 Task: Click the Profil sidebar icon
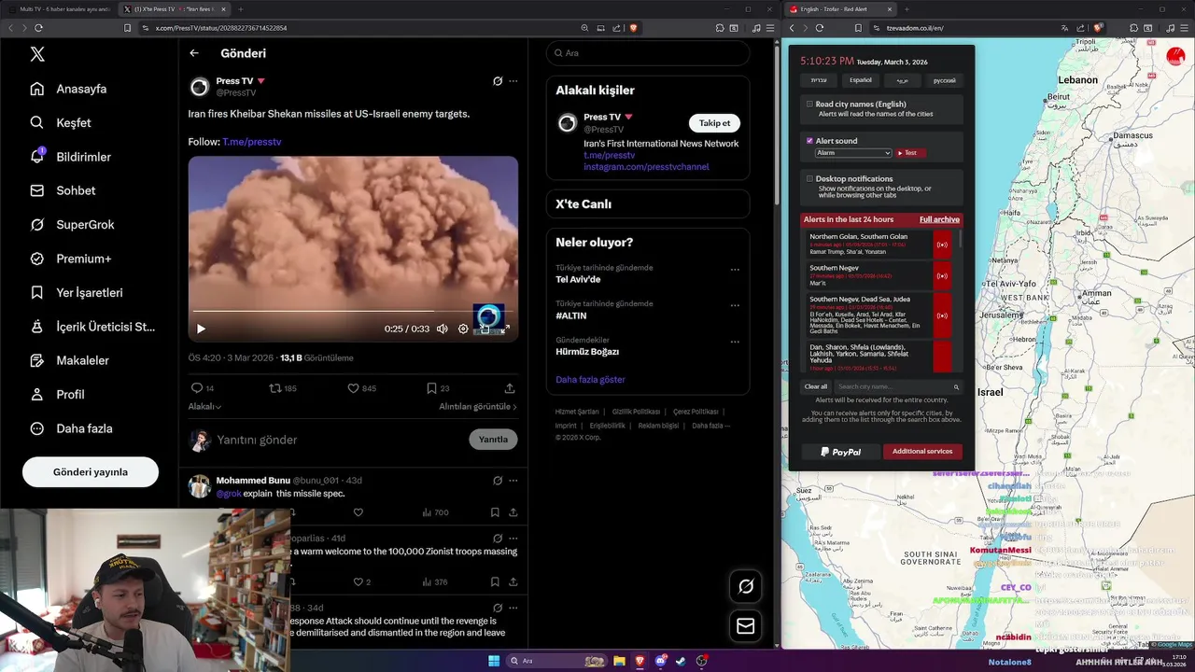[x=37, y=394]
